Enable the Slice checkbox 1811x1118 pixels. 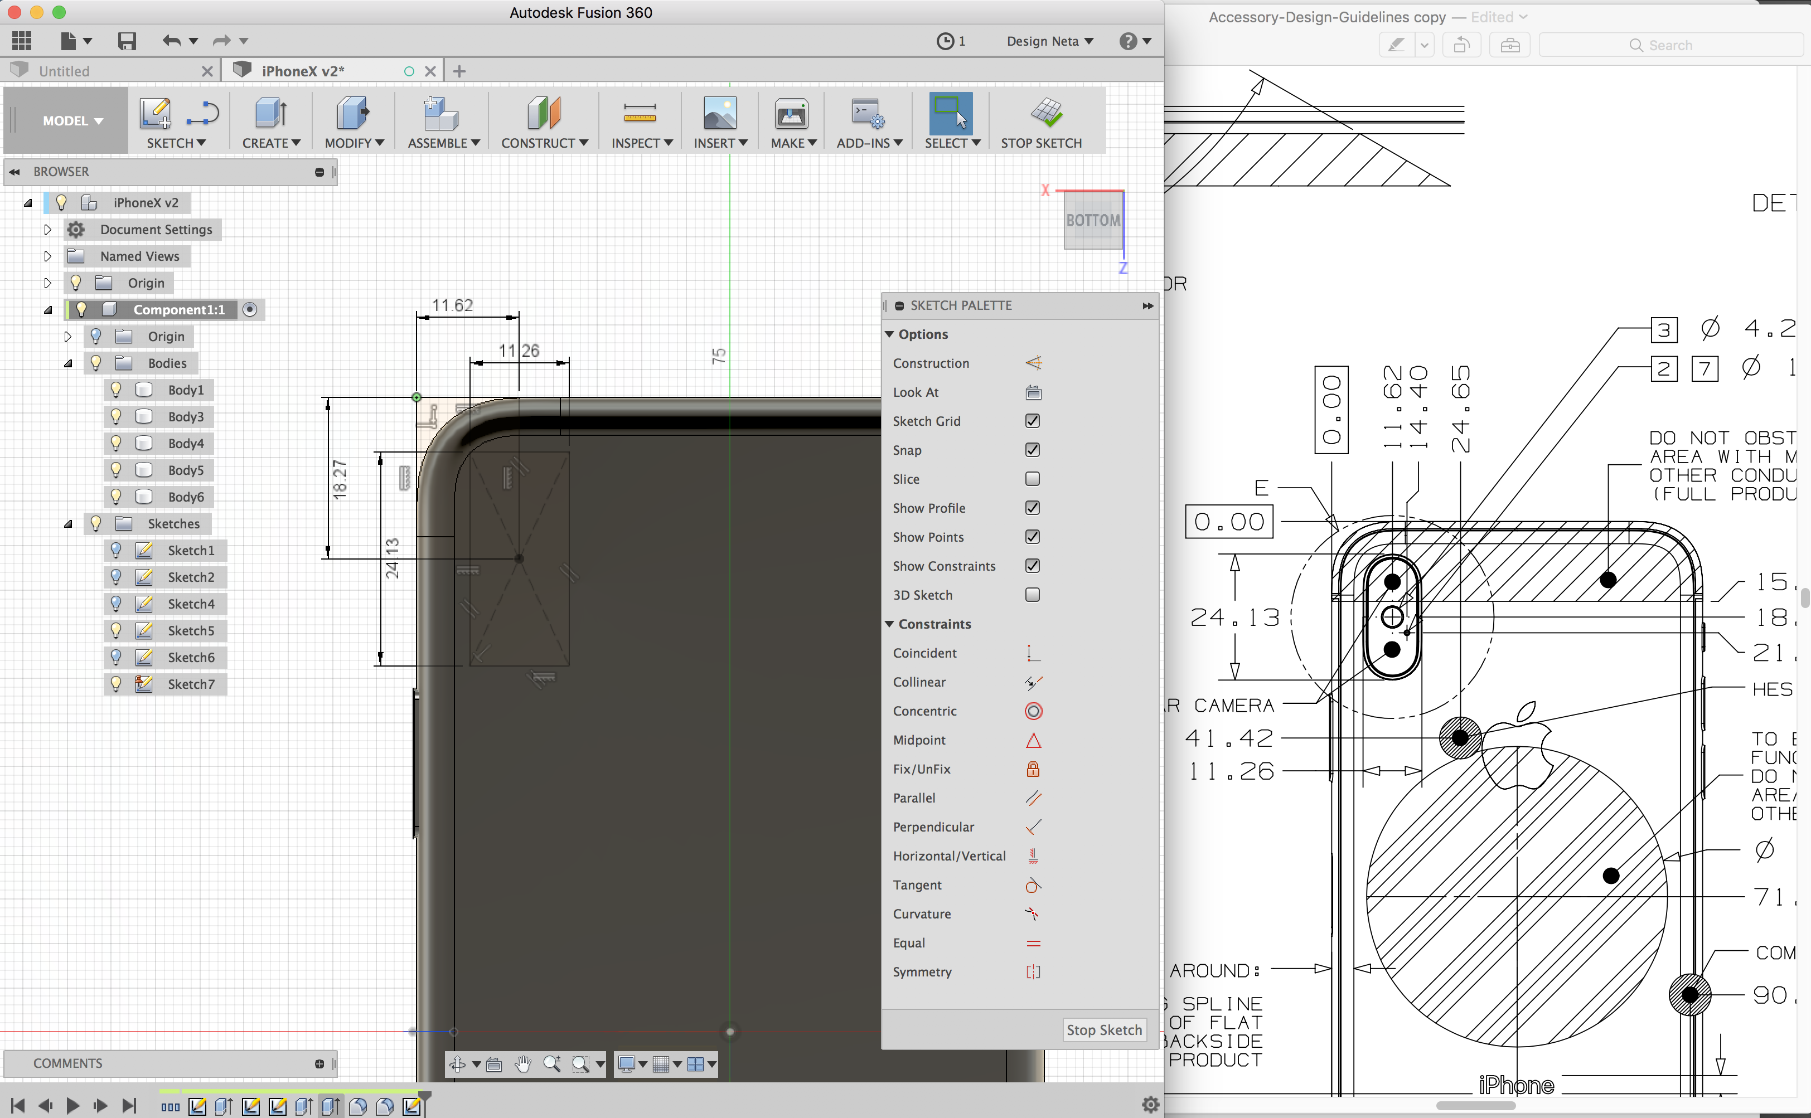pos(1032,479)
